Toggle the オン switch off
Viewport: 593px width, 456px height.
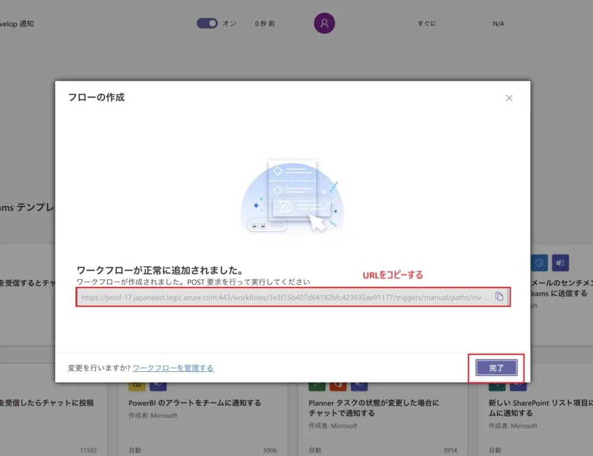(207, 23)
